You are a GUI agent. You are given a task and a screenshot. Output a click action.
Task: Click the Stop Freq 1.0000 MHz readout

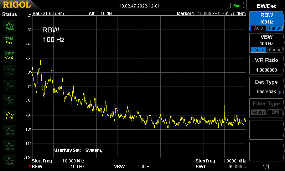[x=221, y=161]
